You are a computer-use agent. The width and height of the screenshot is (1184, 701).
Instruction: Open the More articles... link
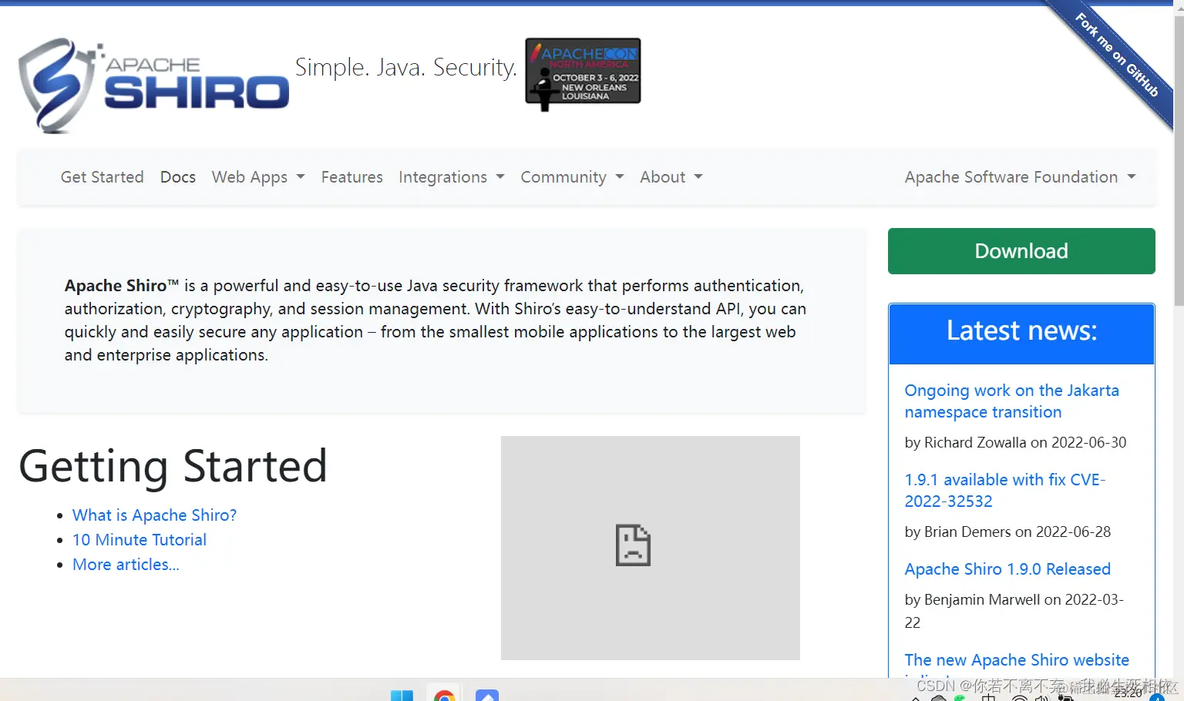126,565
